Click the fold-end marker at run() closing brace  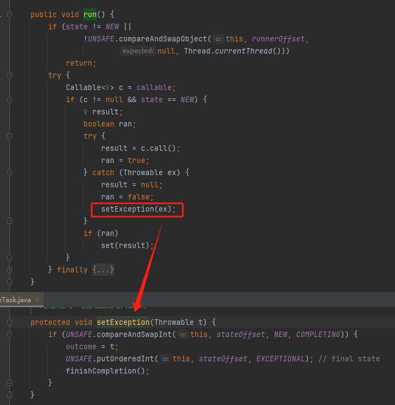[x=9, y=282]
